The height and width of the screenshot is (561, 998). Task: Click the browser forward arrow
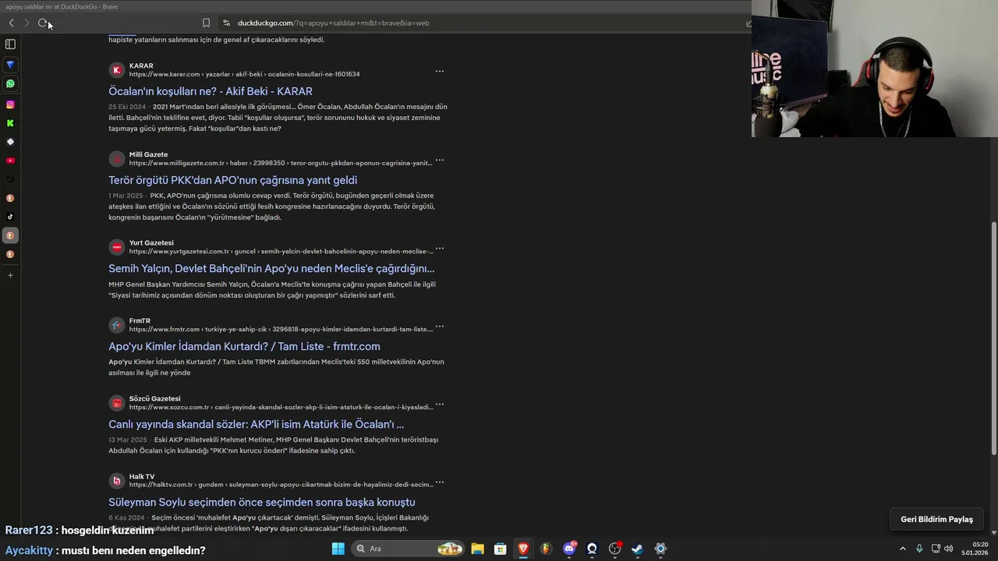(x=27, y=23)
